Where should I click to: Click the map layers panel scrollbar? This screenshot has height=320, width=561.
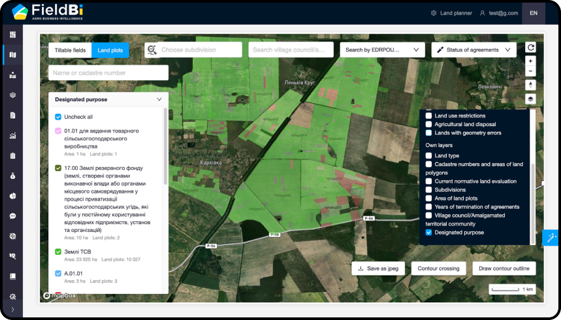click(533, 204)
